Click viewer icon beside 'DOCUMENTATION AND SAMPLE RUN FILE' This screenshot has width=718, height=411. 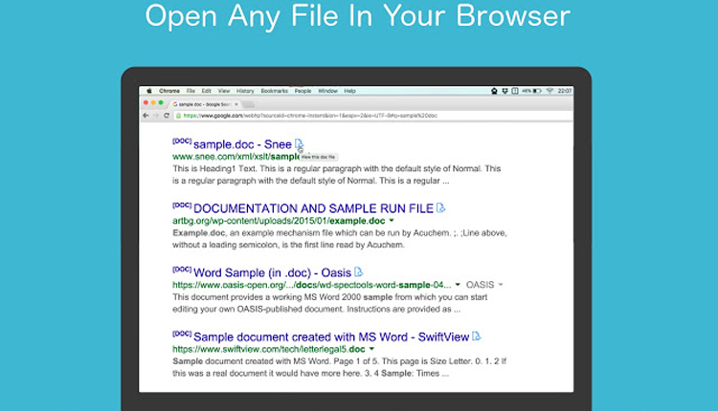pyautogui.click(x=440, y=208)
